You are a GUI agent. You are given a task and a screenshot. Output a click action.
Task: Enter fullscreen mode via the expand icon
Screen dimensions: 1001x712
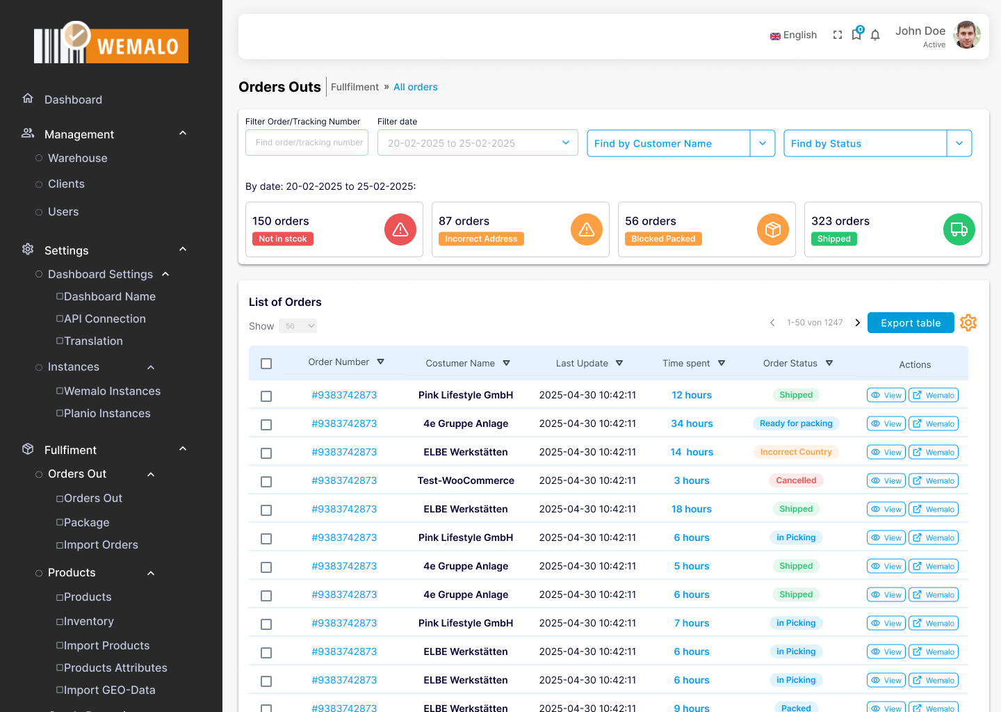[837, 34]
